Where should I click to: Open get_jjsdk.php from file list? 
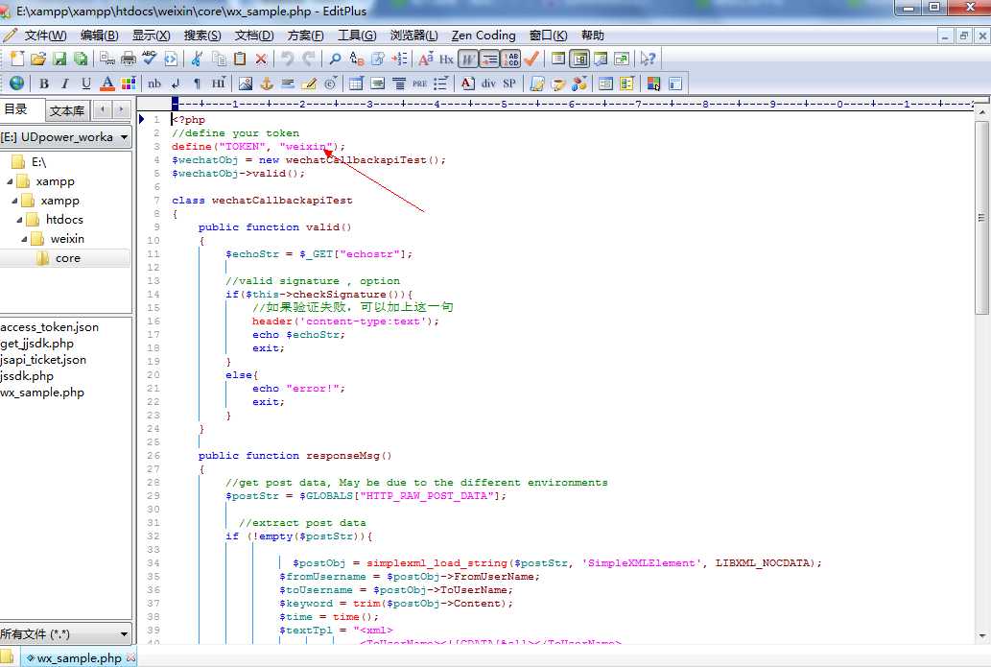pos(36,344)
